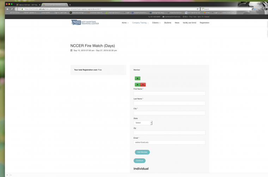Click the lone green add button under Member
Screen dimensions: 268x177
click(138, 78)
